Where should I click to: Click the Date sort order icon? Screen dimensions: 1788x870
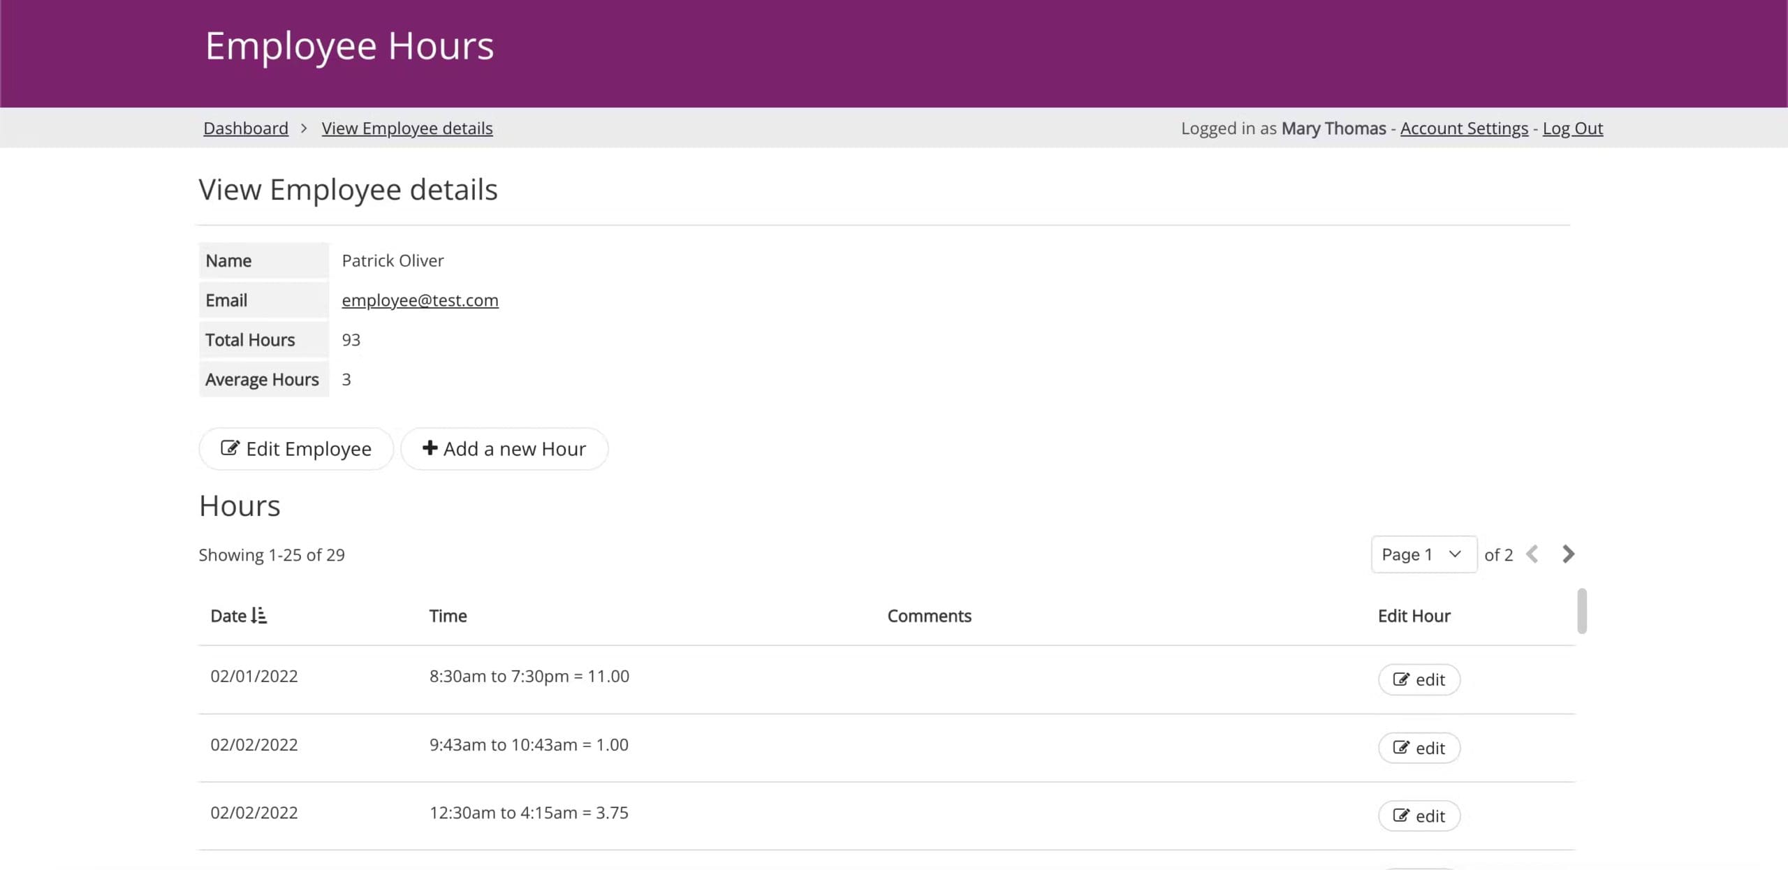tap(259, 615)
